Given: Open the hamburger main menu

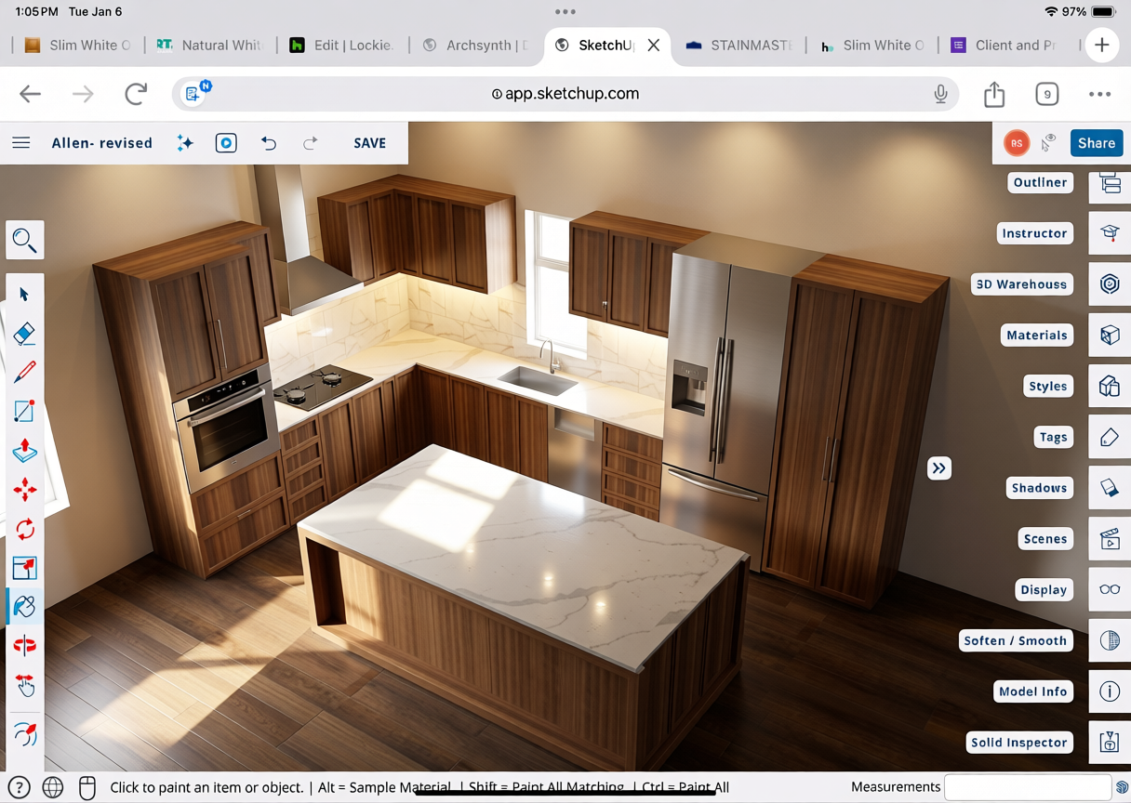Looking at the screenshot, I should tap(21, 143).
